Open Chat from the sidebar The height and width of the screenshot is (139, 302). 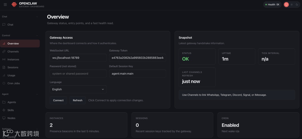tap(10, 25)
